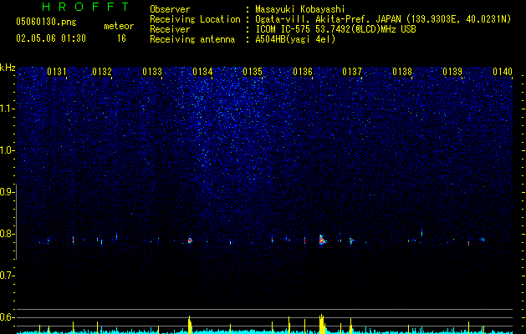Click the date stamp 02.05.06 01:30
The width and height of the screenshot is (526, 334).
click(x=51, y=38)
